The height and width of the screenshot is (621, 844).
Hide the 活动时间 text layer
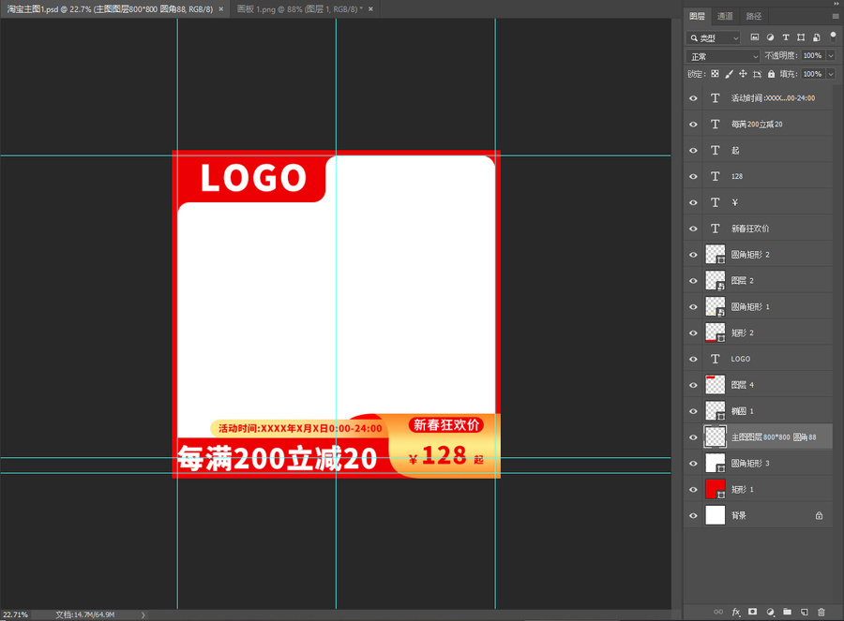point(693,98)
